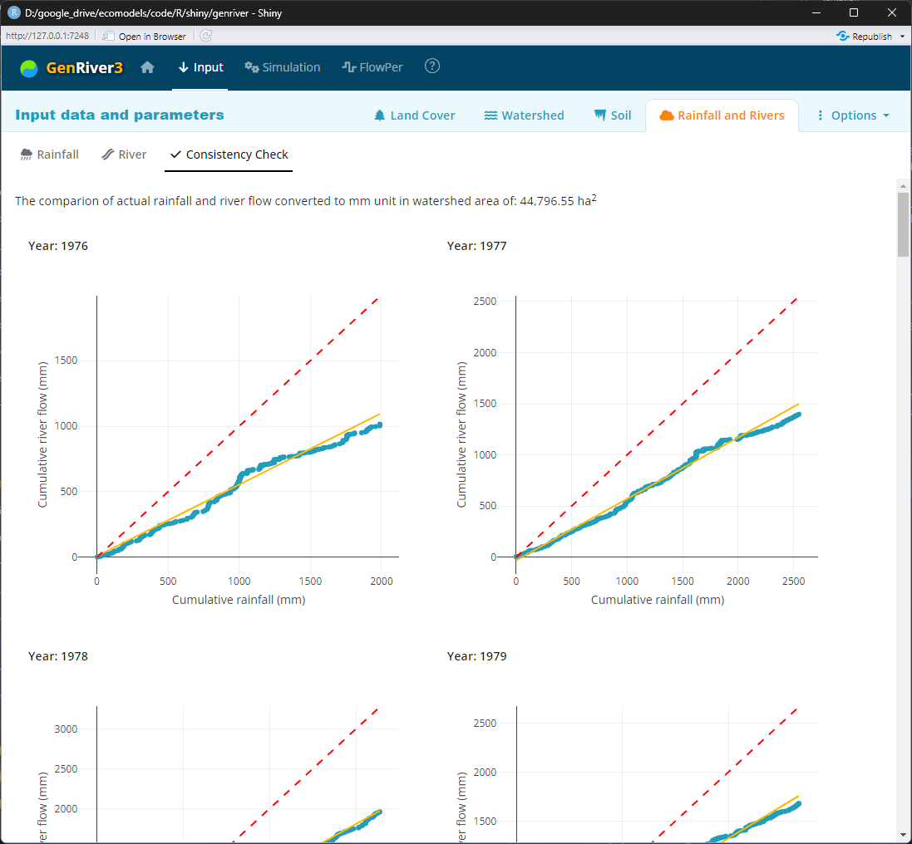912x844 pixels.
Task: Switch to the FlowPer tab
Action: tap(372, 67)
